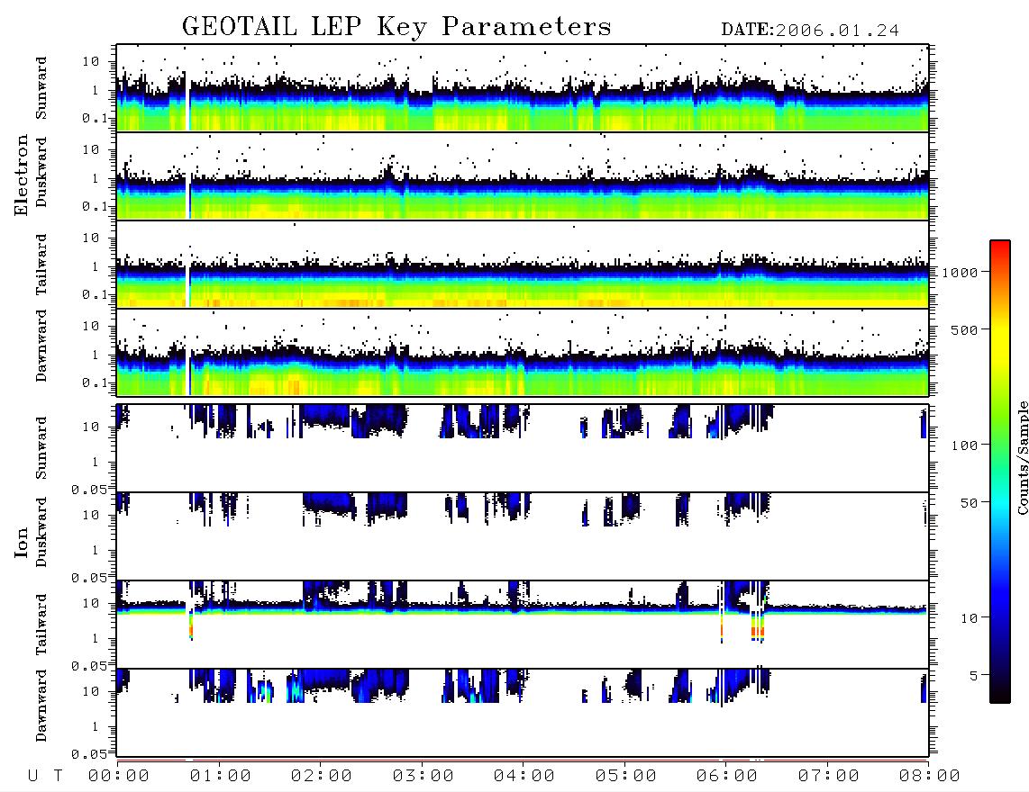
Task: Click the 500 colorbar tick label
Action: (x=964, y=329)
